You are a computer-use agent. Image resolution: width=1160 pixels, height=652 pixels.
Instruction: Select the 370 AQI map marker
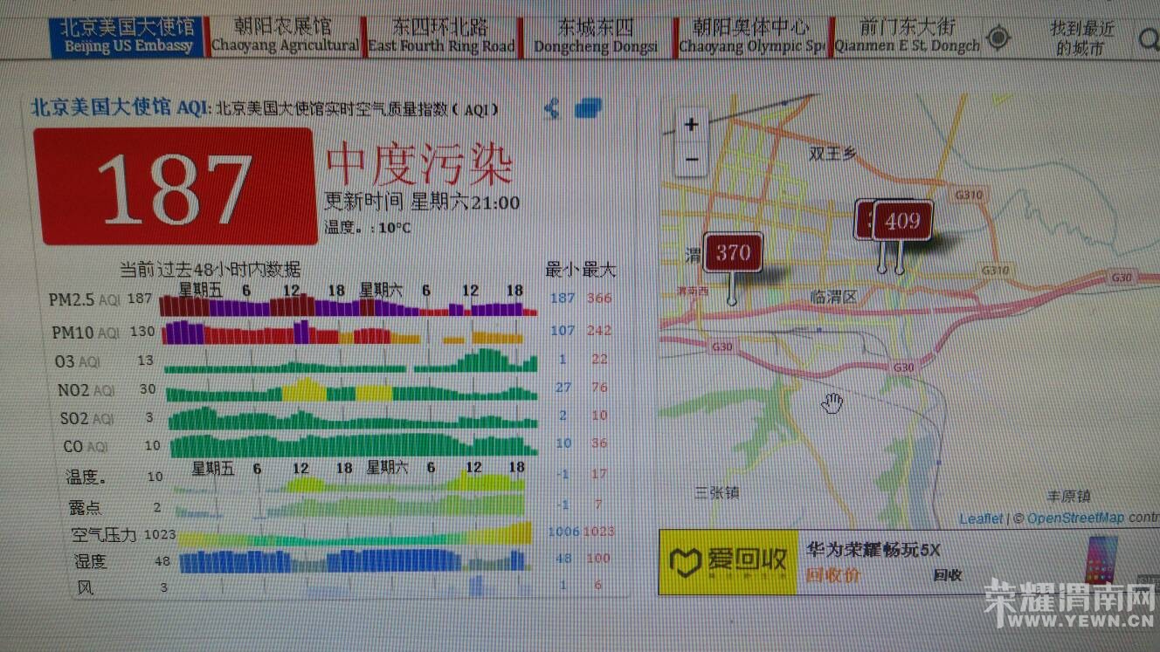pyautogui.click(x=733, y=253)
